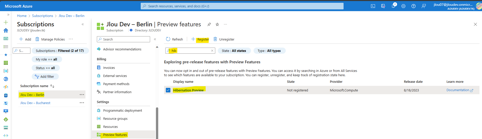The image size is (482, 139).
Task: Open Subscriptions toolbar more options ellipsis
Action: [x=71, y=39]
